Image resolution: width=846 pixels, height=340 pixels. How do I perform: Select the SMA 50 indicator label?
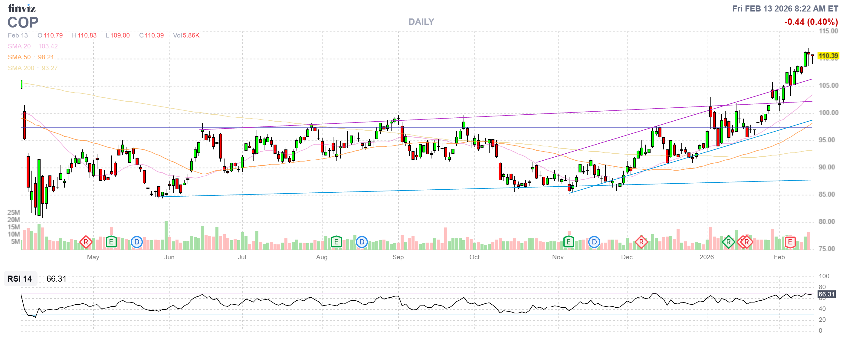pyautogui.click(x=19, y=57)
